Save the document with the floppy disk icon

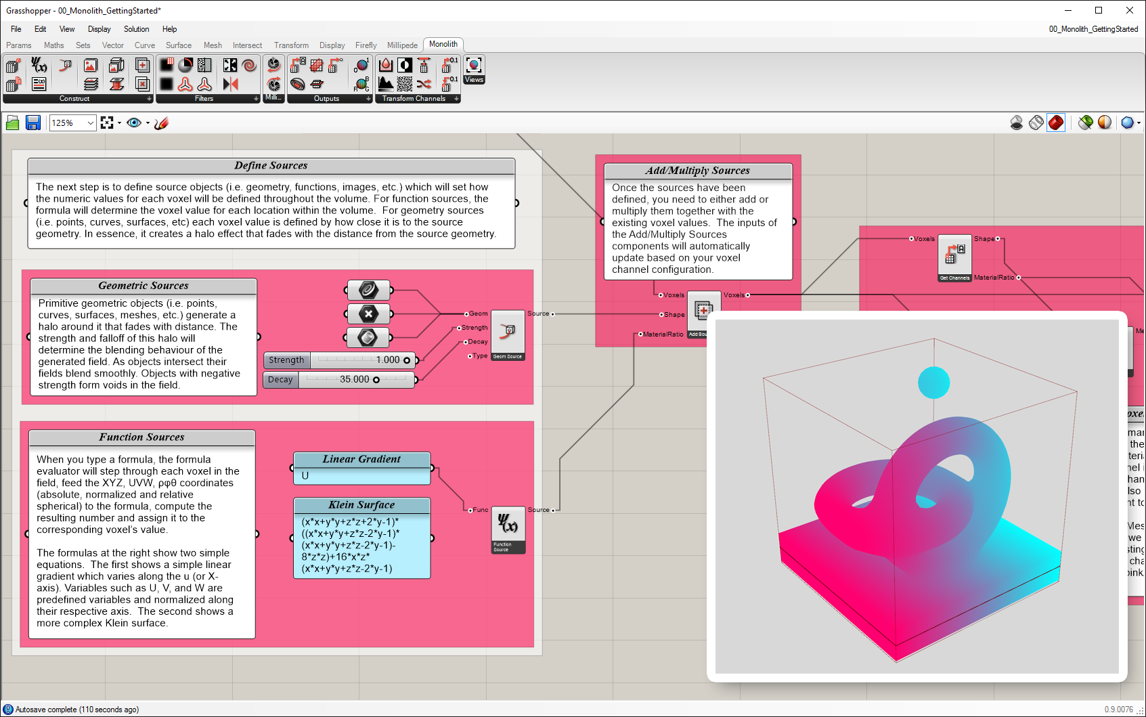point(32,123)
